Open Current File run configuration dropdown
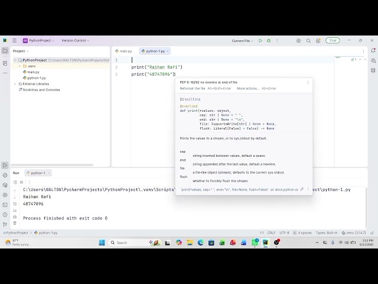The width and height of the screenshot is (378, 284). pos(243,41)
